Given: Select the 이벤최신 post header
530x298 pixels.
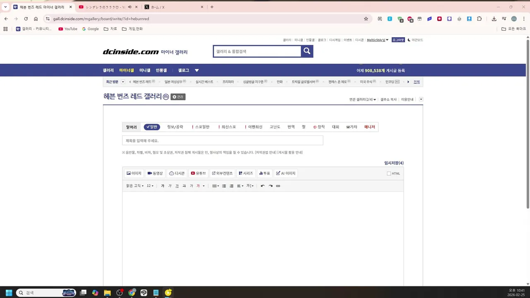Looking at the screenshot, I should (x=254, y=127).
